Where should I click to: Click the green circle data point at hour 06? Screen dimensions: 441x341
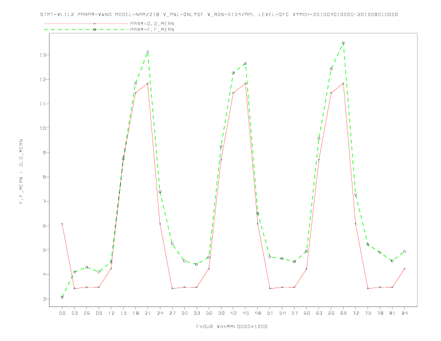click(x=87, y=267)
